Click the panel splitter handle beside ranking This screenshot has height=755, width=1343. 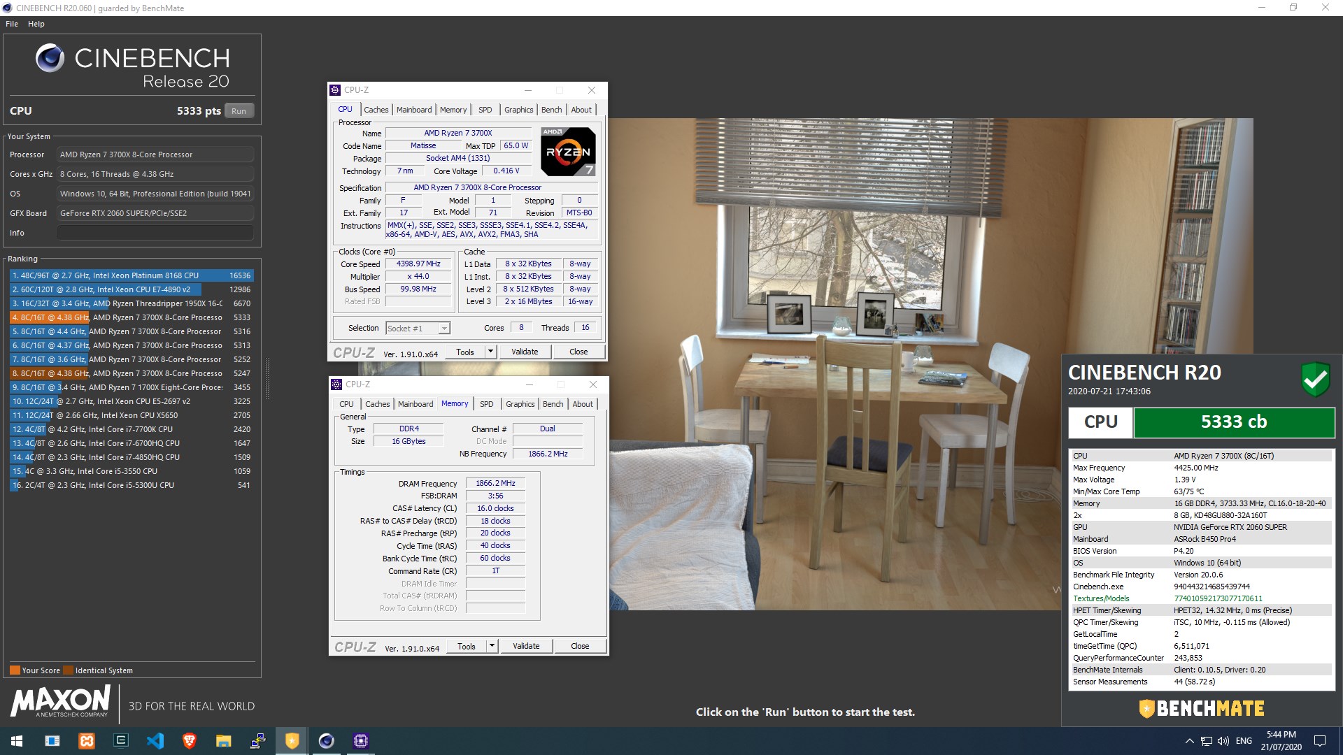(267, 379)
